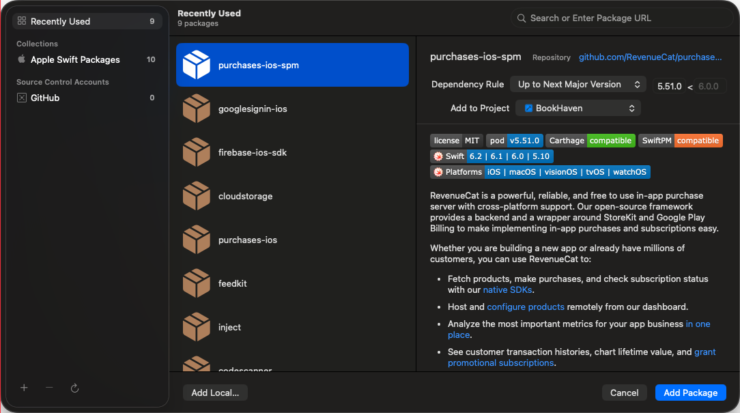740x413 pixels.
Task: Open the Dependency Rule dropdown
Action: 578,84
